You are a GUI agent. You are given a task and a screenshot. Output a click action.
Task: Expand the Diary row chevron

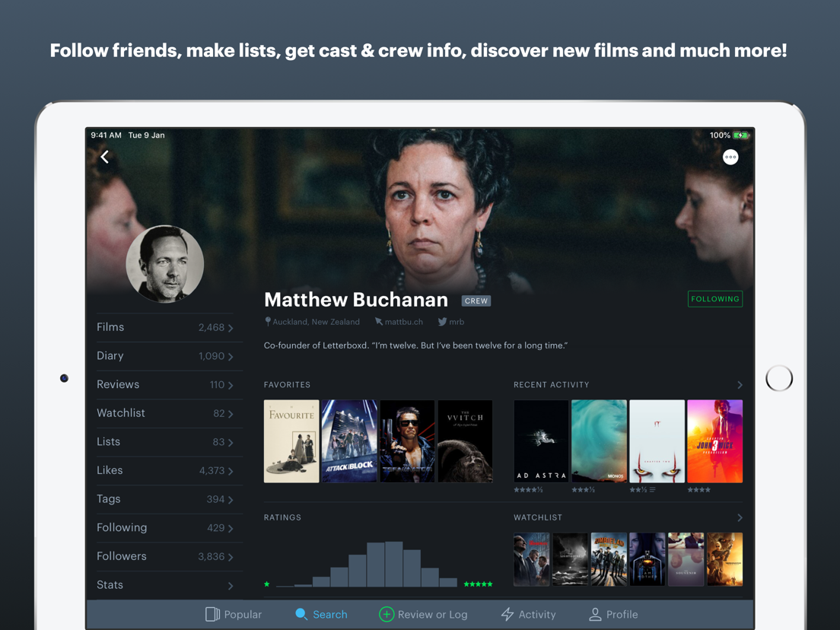click(x=231, y=356)
